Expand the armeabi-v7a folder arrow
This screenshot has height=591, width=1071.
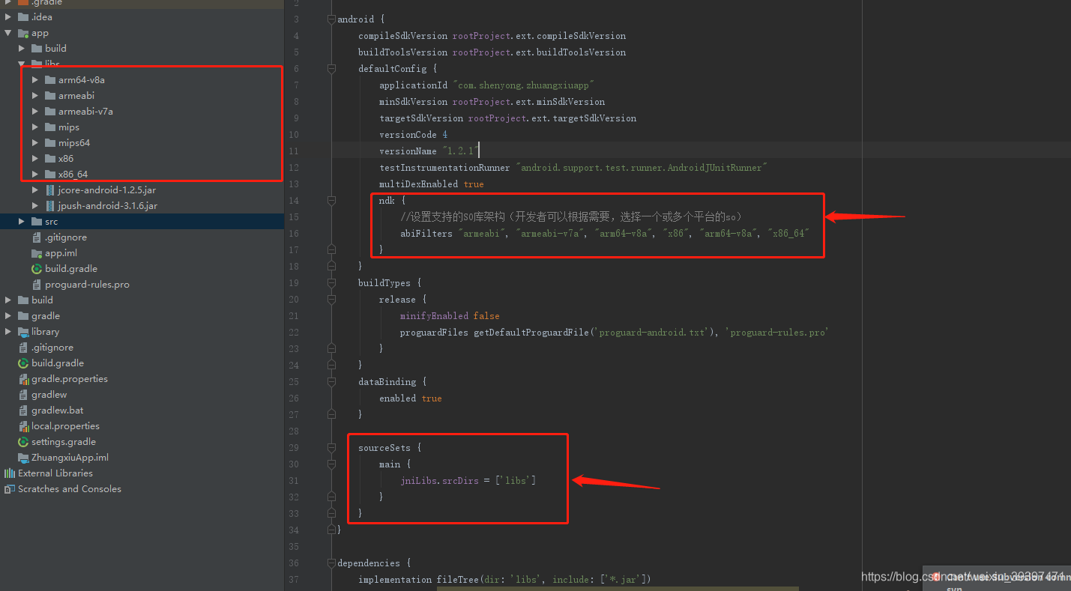click(35, 111)
